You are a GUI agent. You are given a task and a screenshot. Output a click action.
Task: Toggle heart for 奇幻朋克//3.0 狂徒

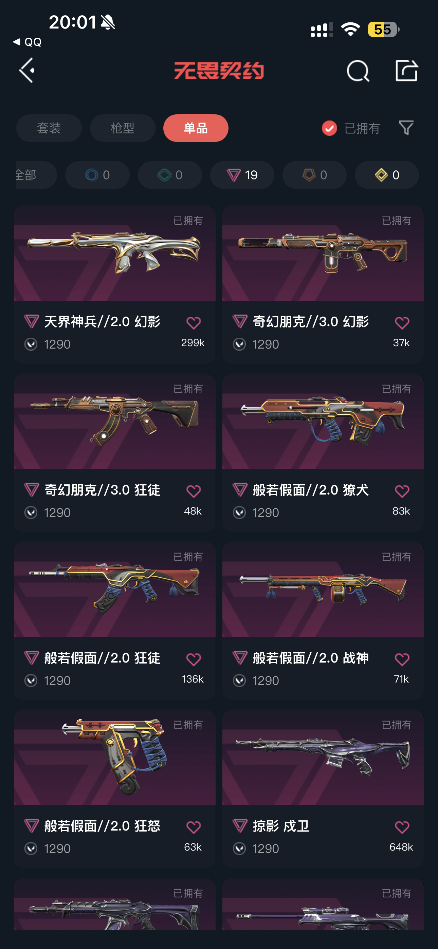tap(194, 491)
